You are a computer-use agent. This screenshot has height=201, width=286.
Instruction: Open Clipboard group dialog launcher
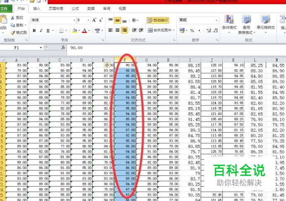[x=26, y=40]
